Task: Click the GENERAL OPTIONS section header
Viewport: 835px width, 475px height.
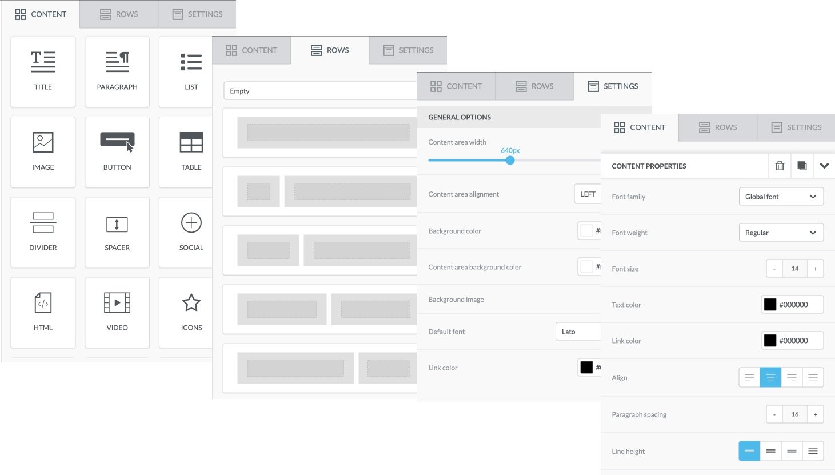Action: 509,117
